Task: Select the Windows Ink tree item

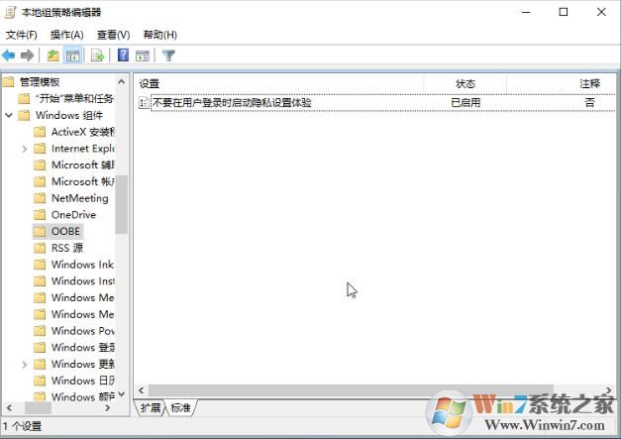Action: click(x=82, y=265)
